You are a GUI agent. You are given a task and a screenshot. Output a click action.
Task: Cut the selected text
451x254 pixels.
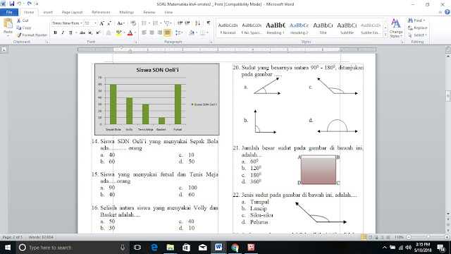(x=23, y=20)
